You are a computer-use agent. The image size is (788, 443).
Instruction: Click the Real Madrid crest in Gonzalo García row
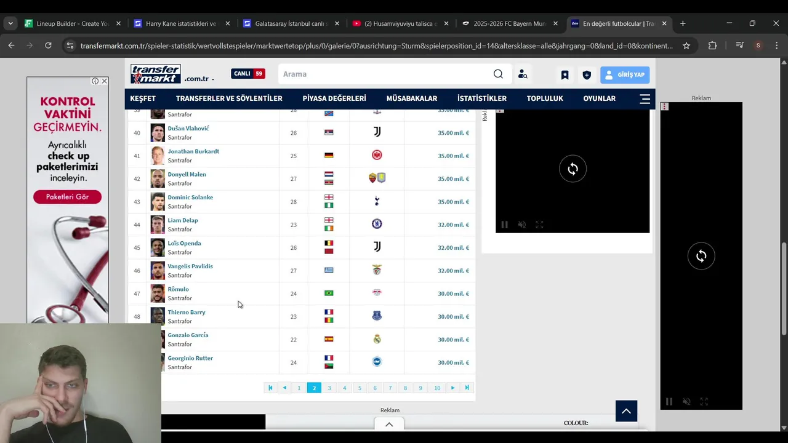coord(377,339)
